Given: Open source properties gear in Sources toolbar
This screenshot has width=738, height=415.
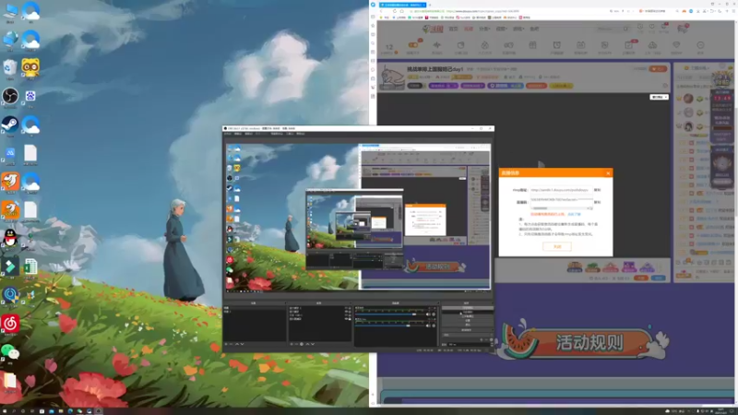Looking at the screenshot, I should point(302,344).
